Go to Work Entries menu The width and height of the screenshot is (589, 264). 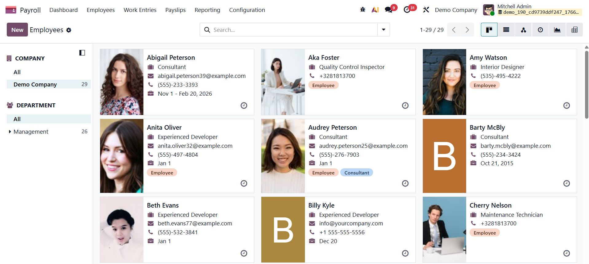[140, 10]
